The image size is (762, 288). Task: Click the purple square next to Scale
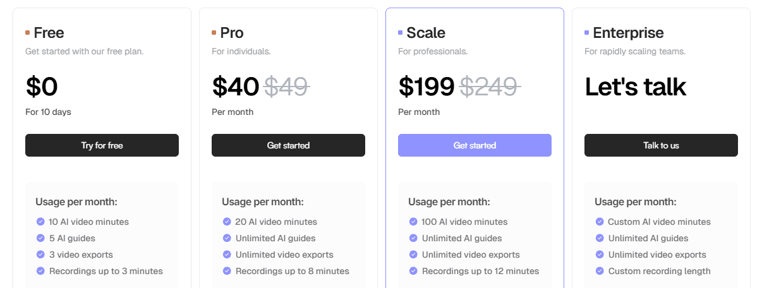(401, 32)
